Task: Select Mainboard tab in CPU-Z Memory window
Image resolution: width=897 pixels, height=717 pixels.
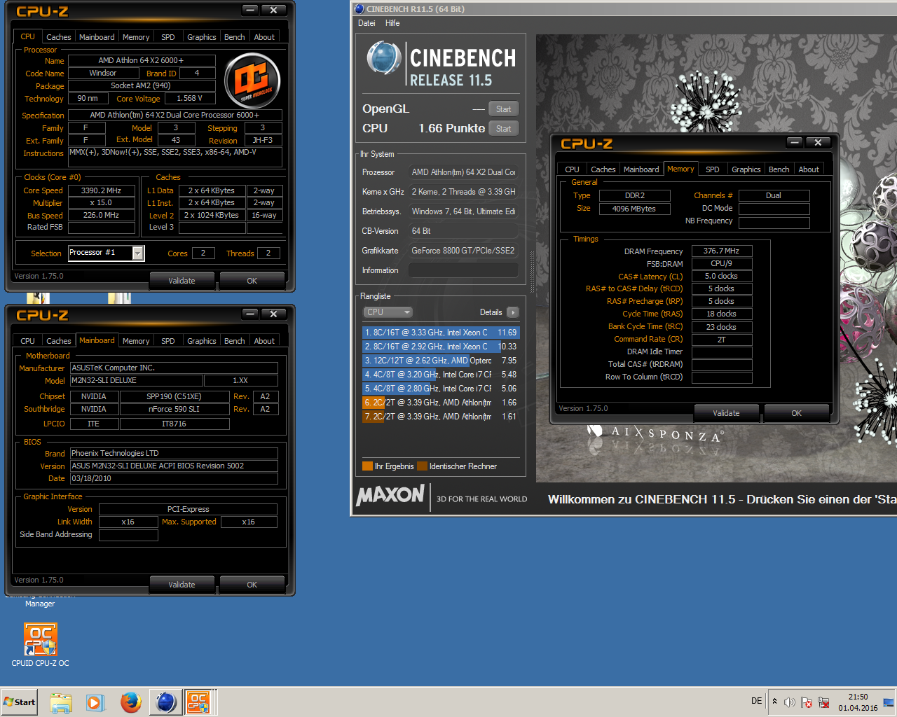Action: (641, 169)
